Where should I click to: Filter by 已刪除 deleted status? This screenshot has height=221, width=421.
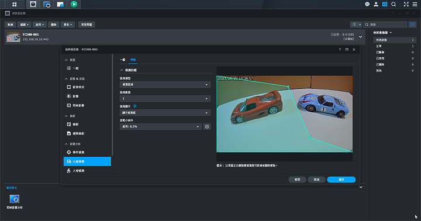[395, 64]
